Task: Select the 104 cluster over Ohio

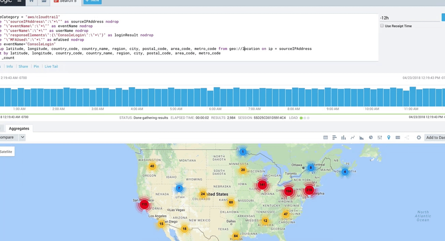Action: [289, 191]
